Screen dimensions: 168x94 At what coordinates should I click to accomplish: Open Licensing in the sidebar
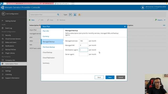[x=8, y=74]
